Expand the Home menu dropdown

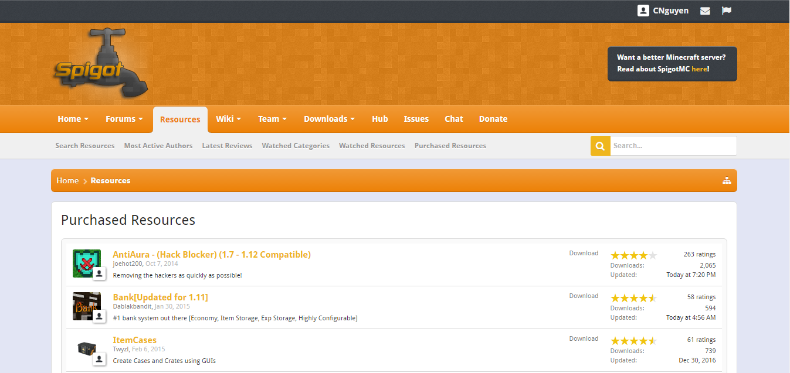(86, 119)
